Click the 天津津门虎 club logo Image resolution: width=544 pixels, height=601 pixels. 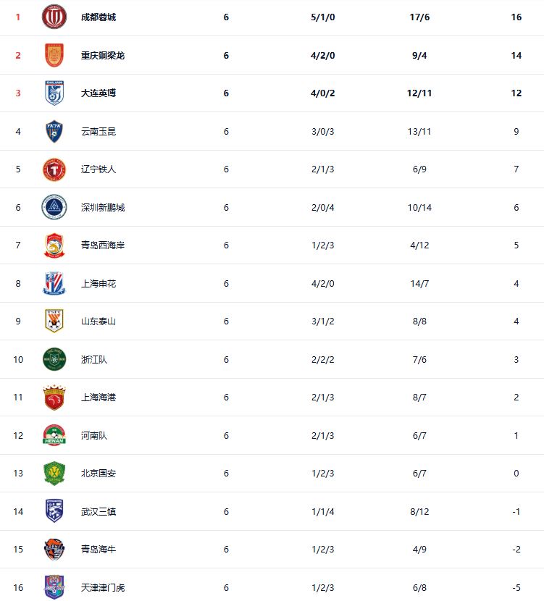tap(54, 587)
